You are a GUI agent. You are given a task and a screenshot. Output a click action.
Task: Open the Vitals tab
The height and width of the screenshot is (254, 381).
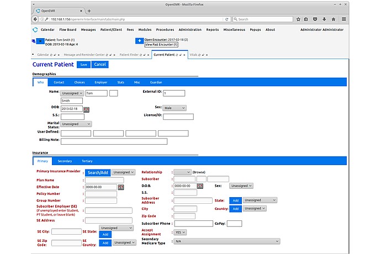coord(193,55)
